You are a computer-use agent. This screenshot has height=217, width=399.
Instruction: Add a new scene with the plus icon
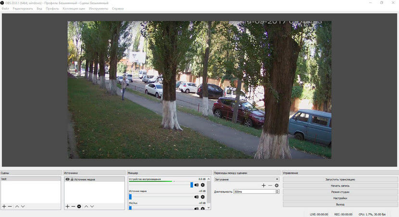coord(4,206)
